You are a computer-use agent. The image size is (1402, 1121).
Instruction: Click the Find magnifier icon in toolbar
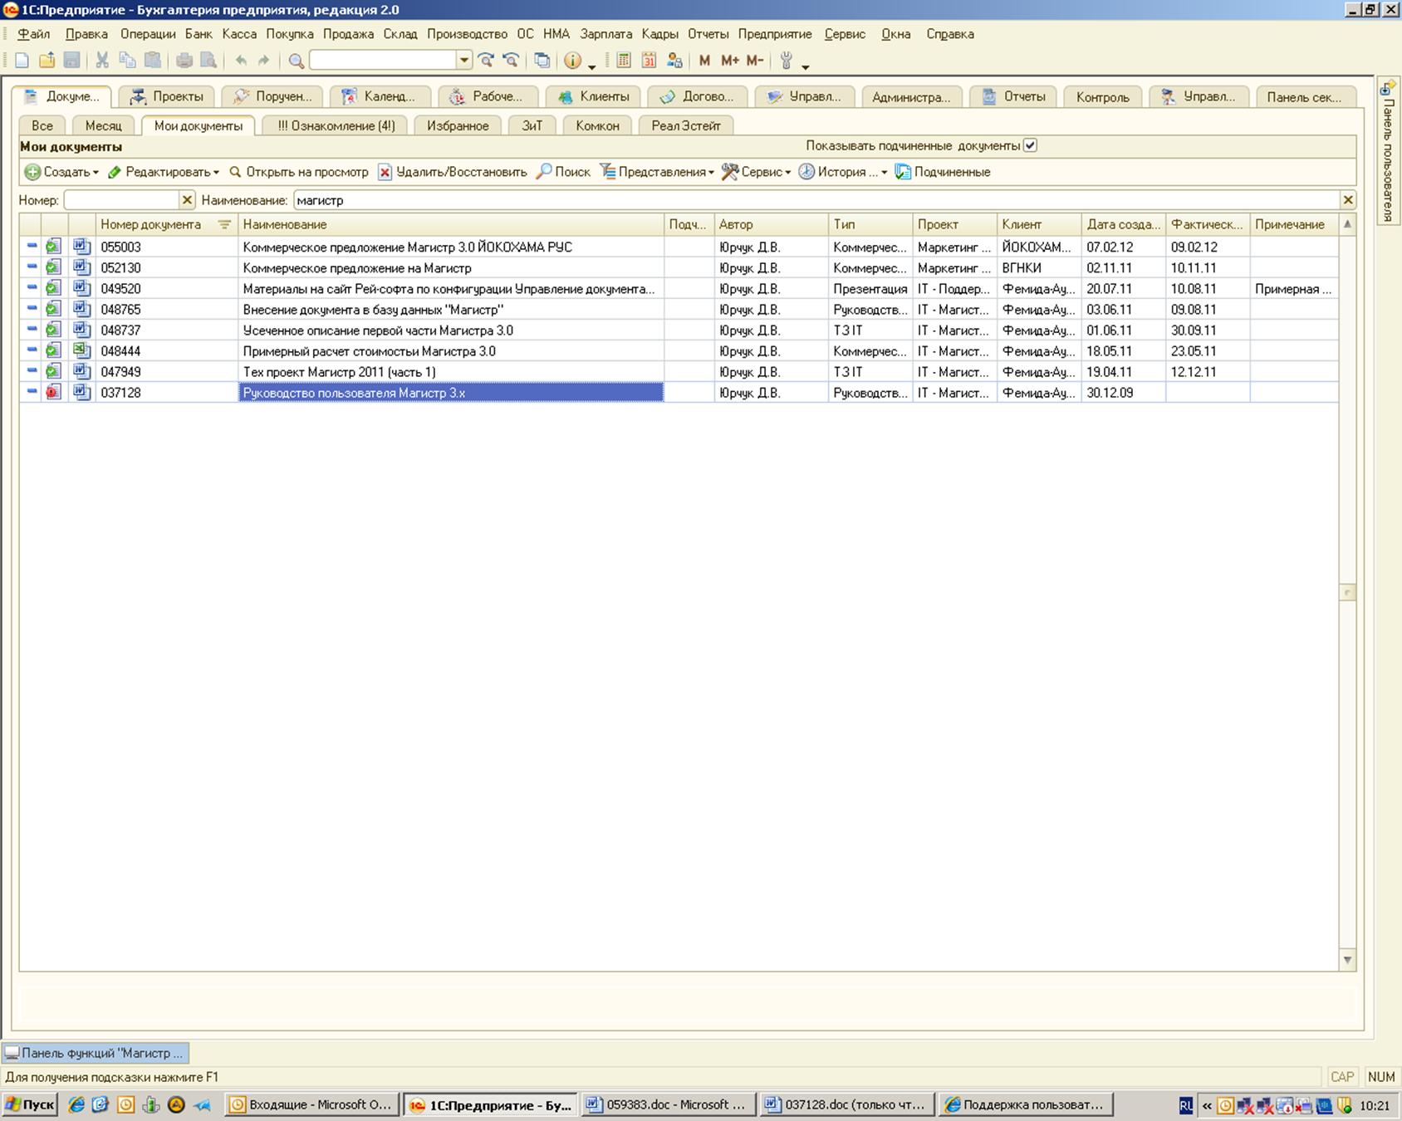(x=296, y=61)
